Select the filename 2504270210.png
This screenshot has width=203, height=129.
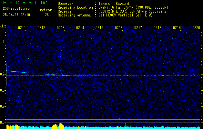pyautogui.click(x=16, y=9)
